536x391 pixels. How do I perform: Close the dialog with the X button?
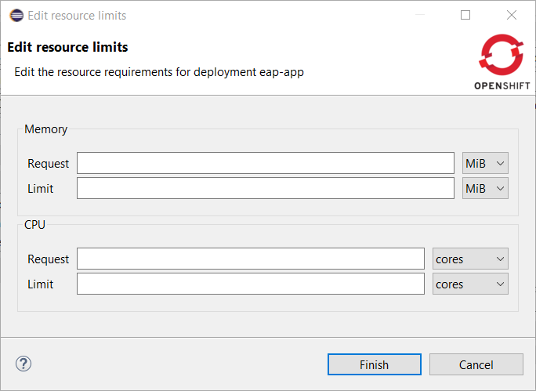tap(512, 15)
